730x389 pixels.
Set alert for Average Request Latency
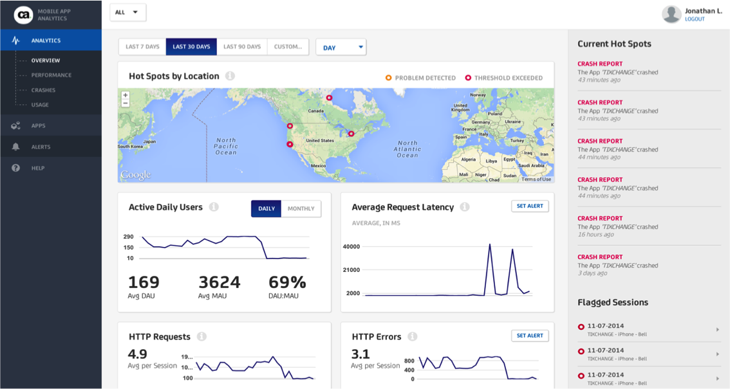tap(530, 206)
